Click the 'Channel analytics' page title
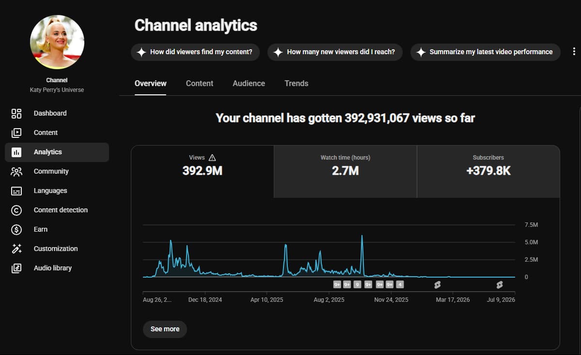Image resolution: width=581 pixels, height=355 pixels. [x=196, y=26]
